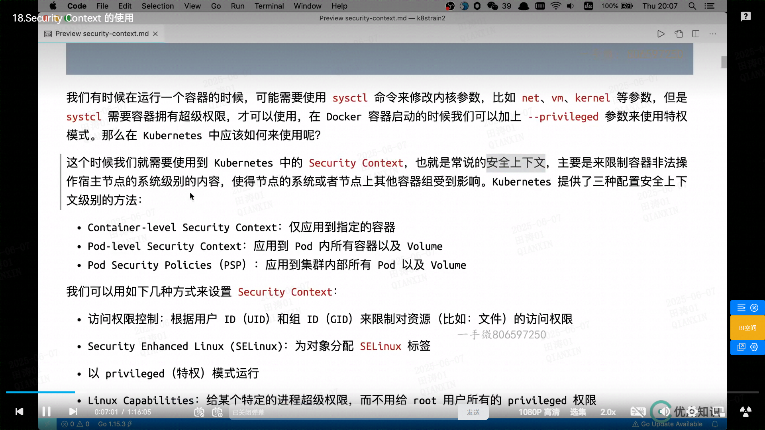This screenshot has width=765, height=430.
Task: Open the 1080P quality selector
Action: (539, 412)
